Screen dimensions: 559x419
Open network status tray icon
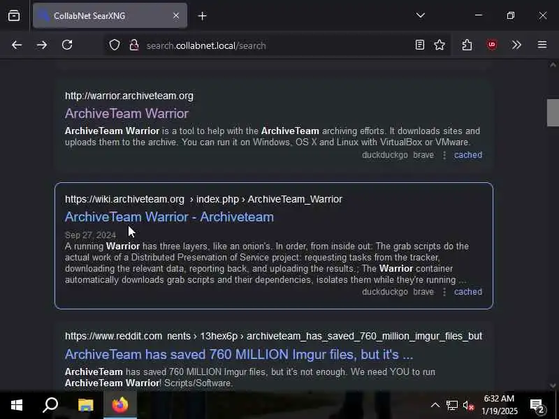pos(451,405)
